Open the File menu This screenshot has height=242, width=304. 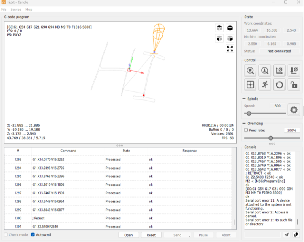coord(4,9)
